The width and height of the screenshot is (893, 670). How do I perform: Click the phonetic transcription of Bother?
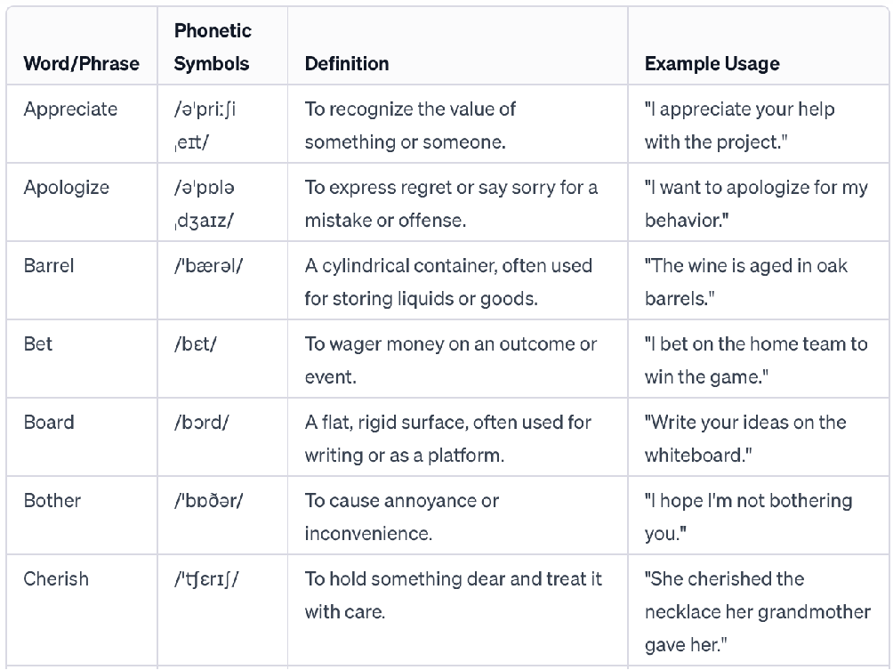tap(209, 501)
